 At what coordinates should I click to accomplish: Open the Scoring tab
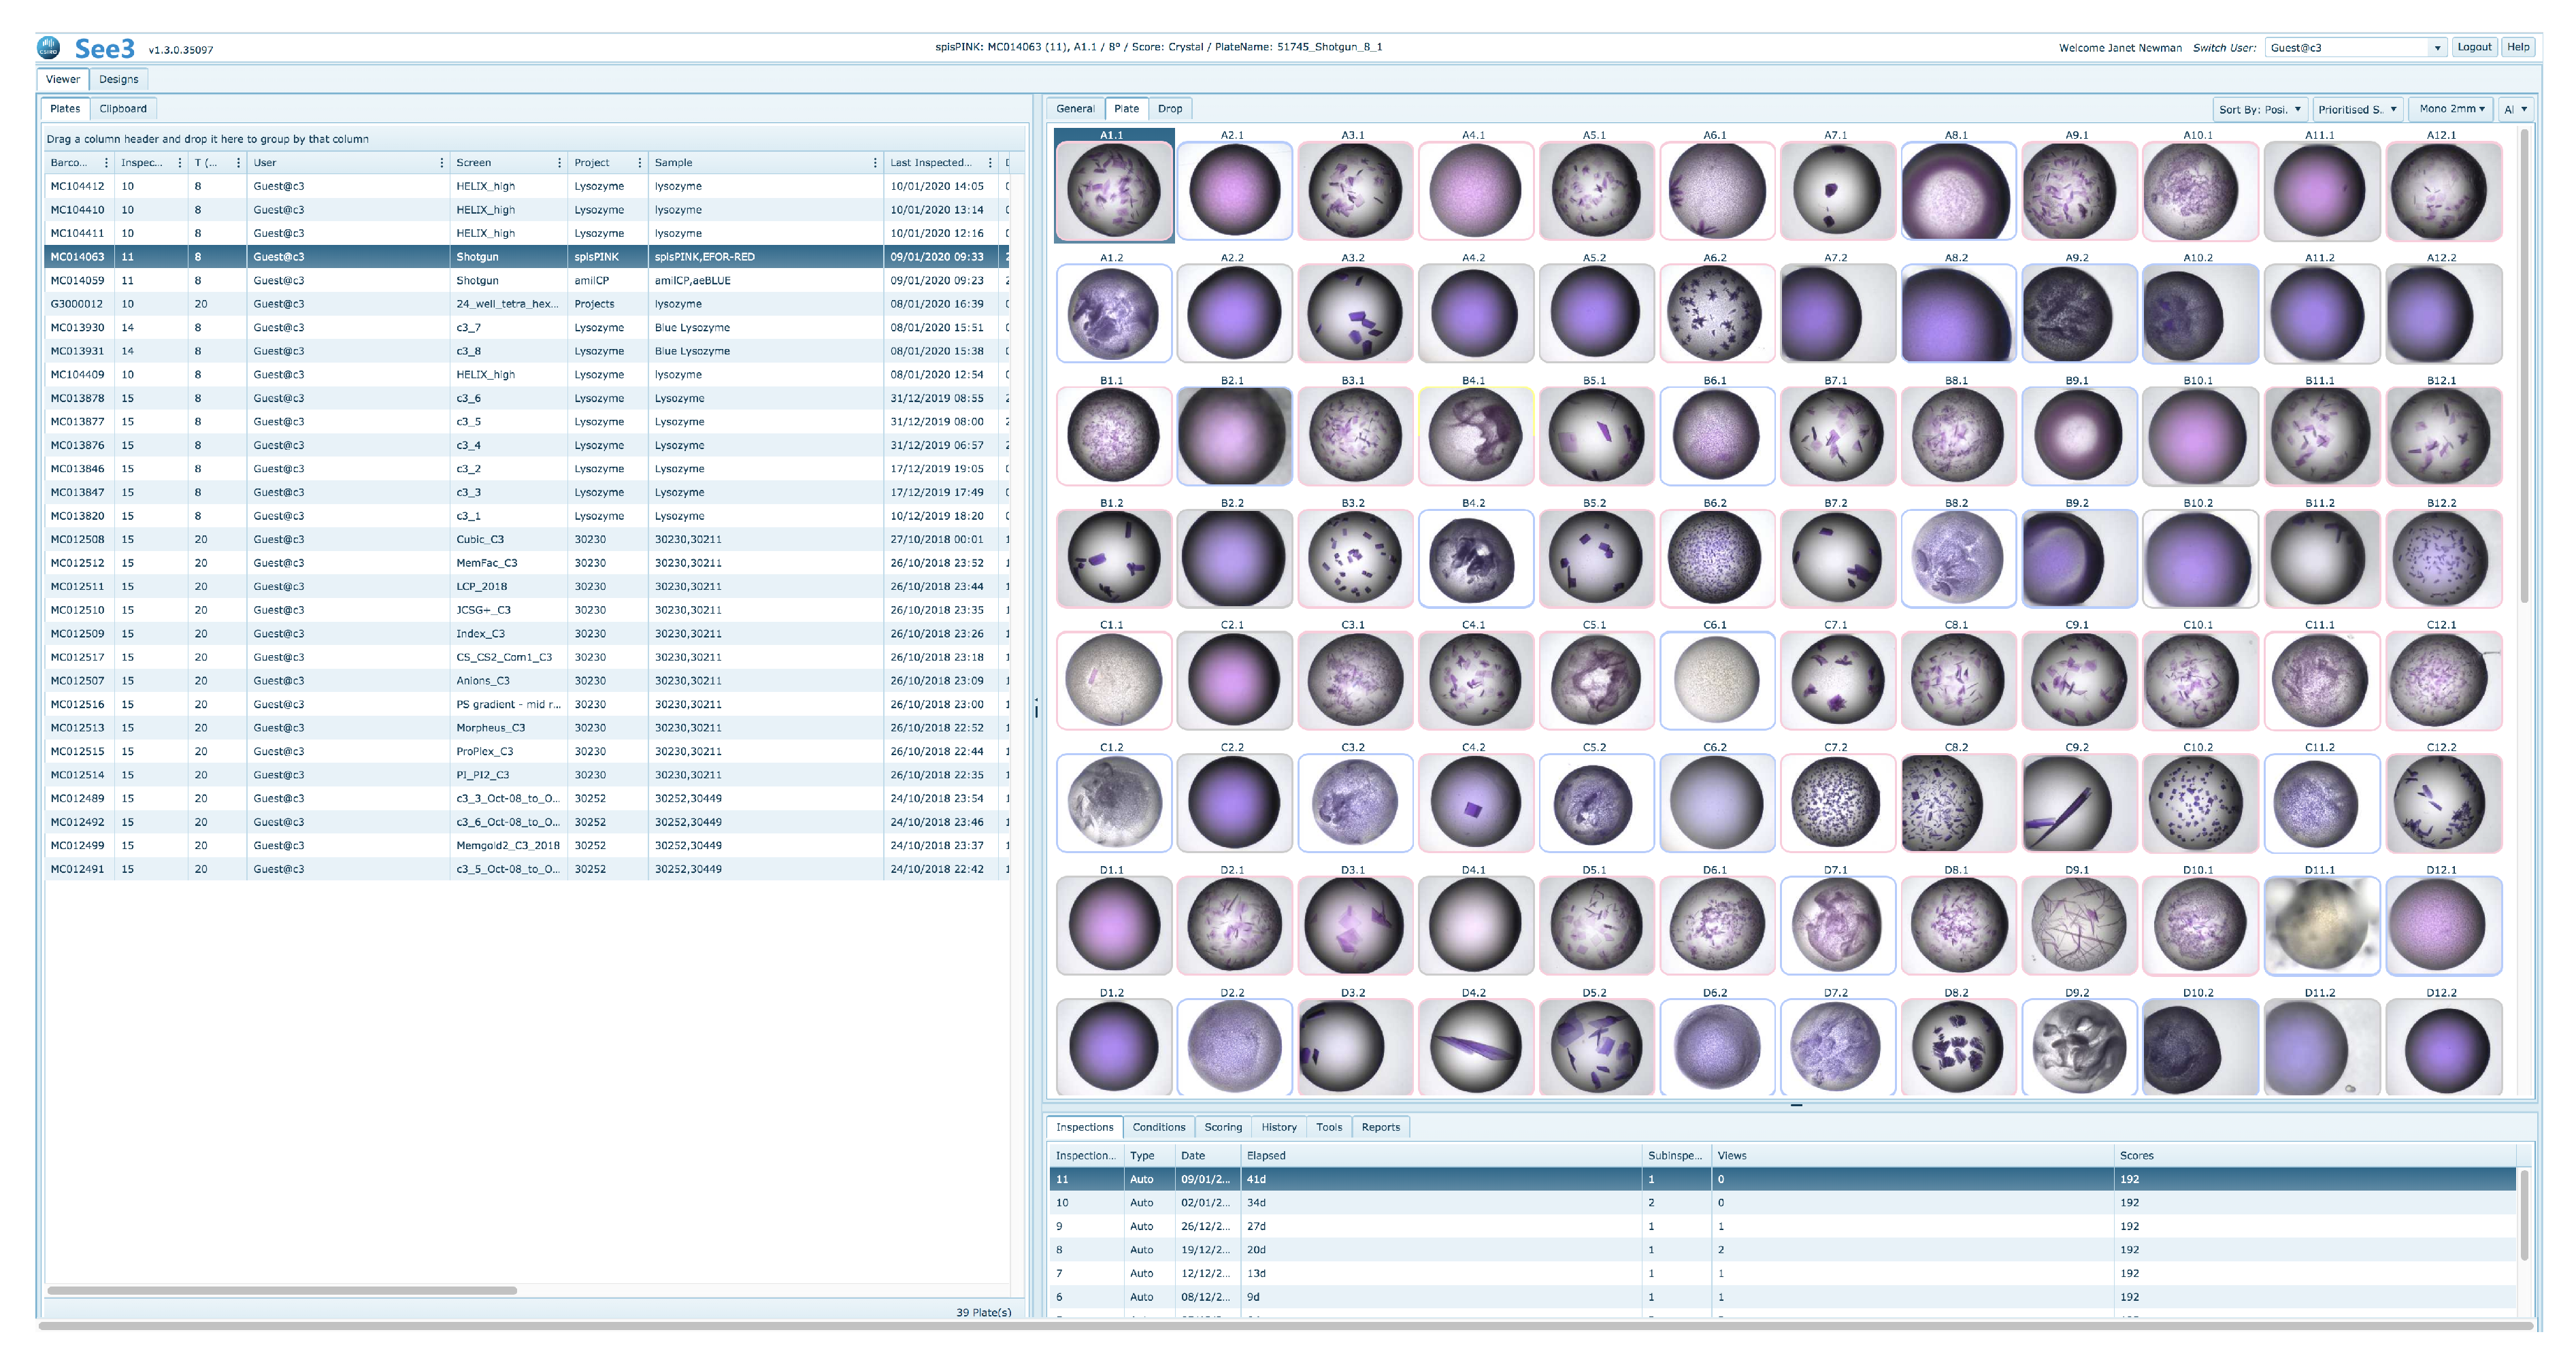1222,1127
